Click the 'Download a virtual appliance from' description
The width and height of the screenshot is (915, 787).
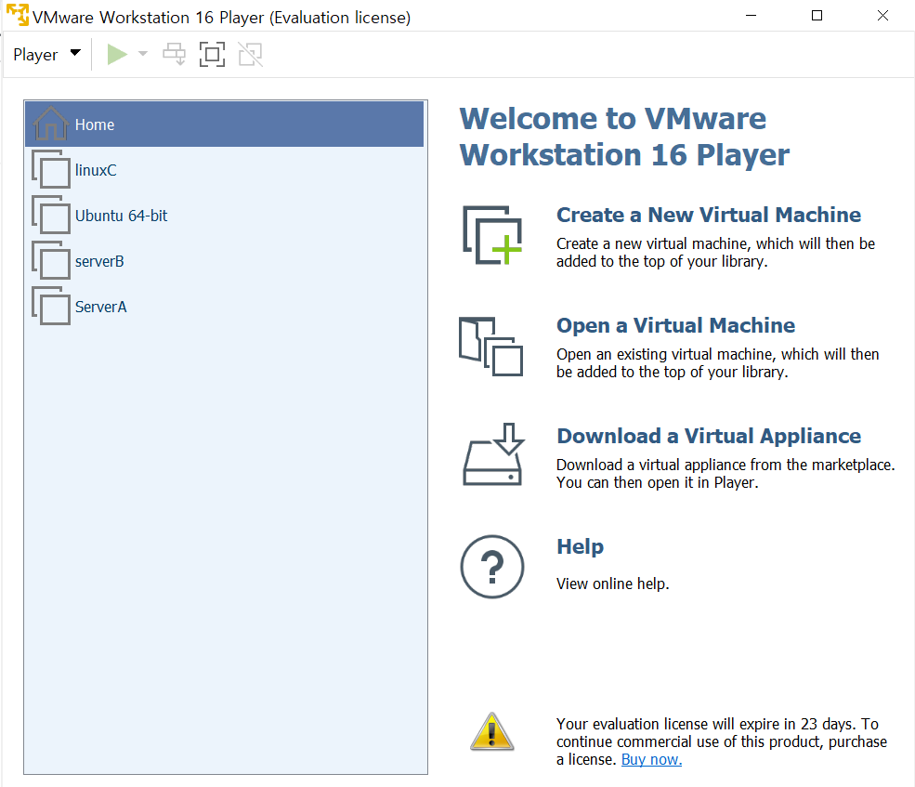pyautogui.click(x=725, y=474)
